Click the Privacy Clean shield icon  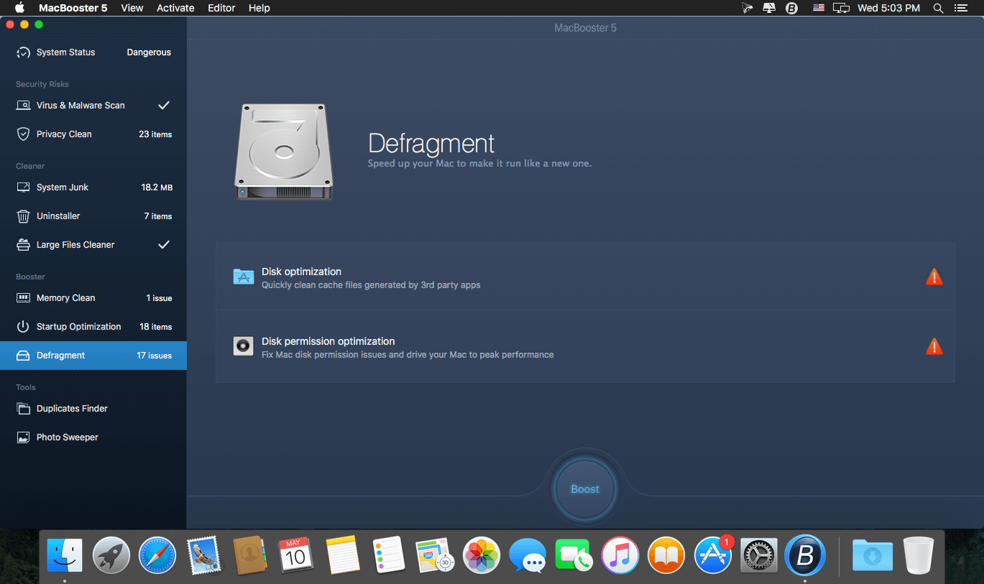[x=24, y=134]
